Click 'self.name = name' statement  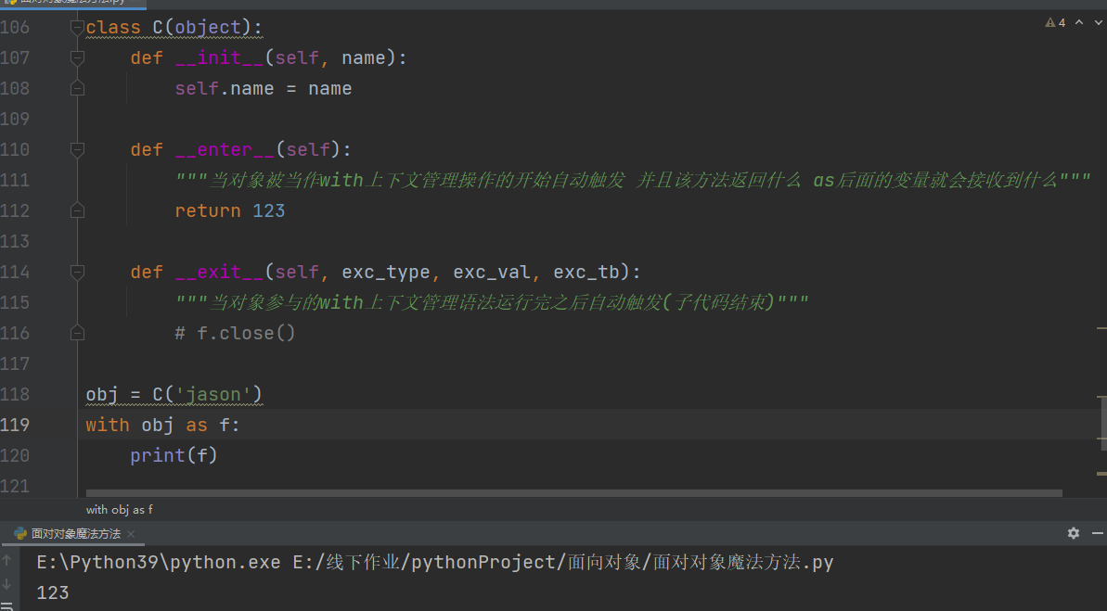point(264,89)
